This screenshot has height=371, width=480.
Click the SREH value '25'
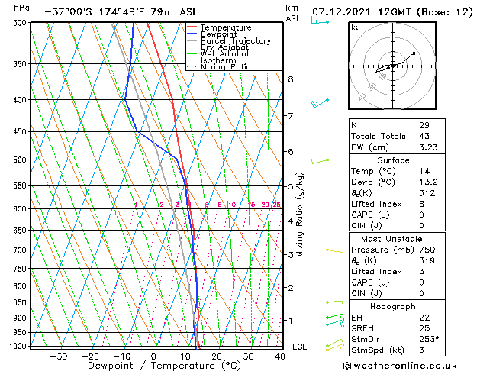[x=424, y=328]
